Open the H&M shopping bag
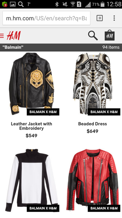The height and width of the screenshot is (218, 122). (x=110, y=35)
